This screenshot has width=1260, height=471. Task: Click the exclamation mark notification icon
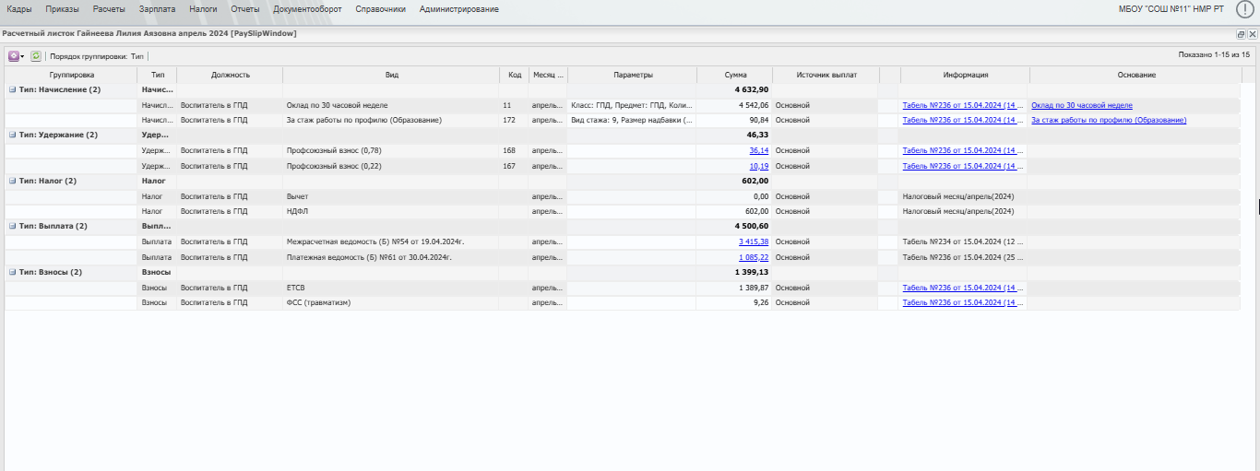click(x=1244, y=9)
